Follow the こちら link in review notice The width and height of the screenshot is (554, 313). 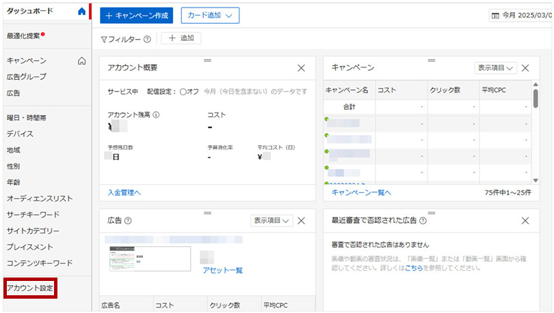click(x=413, y=268)
